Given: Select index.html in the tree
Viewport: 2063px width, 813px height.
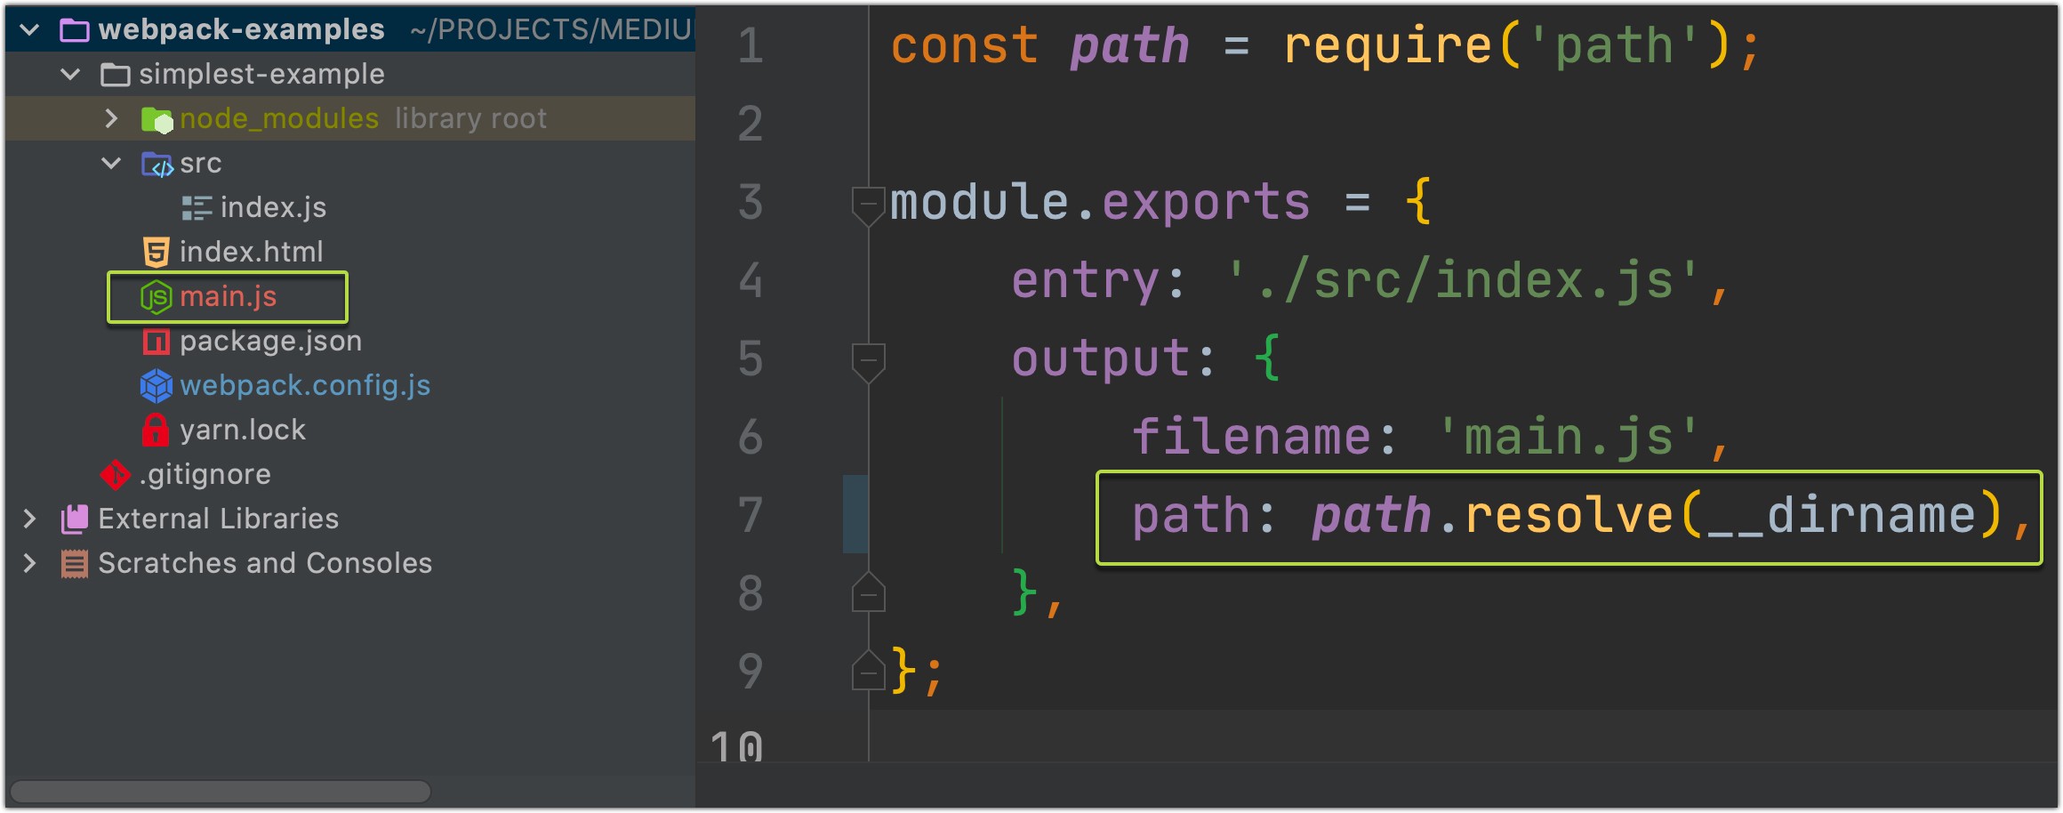Looking at the screenshot, I should 251,252.
